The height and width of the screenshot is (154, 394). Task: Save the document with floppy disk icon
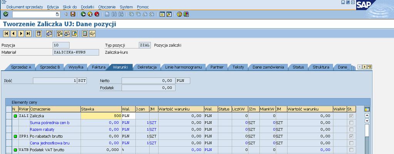pyautogui.click(x=73, y=14)
